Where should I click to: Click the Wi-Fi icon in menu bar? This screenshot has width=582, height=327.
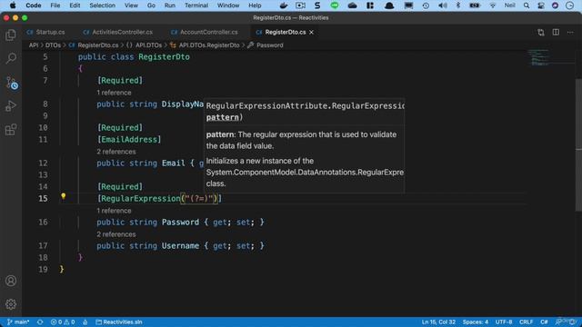(492, 5)
